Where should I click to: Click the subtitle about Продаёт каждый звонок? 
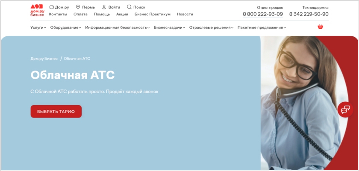tap(94, 91)
